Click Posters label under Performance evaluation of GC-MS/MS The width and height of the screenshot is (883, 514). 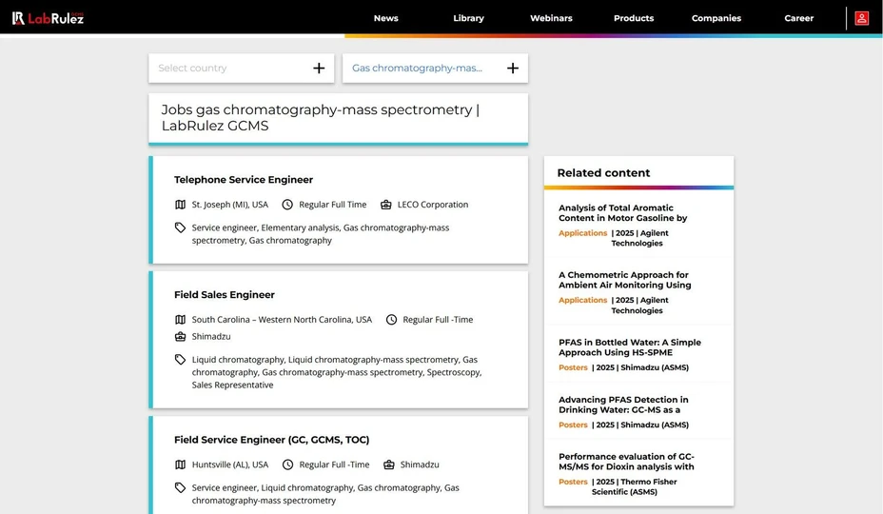pyautogui.click(x=573, y=482)
